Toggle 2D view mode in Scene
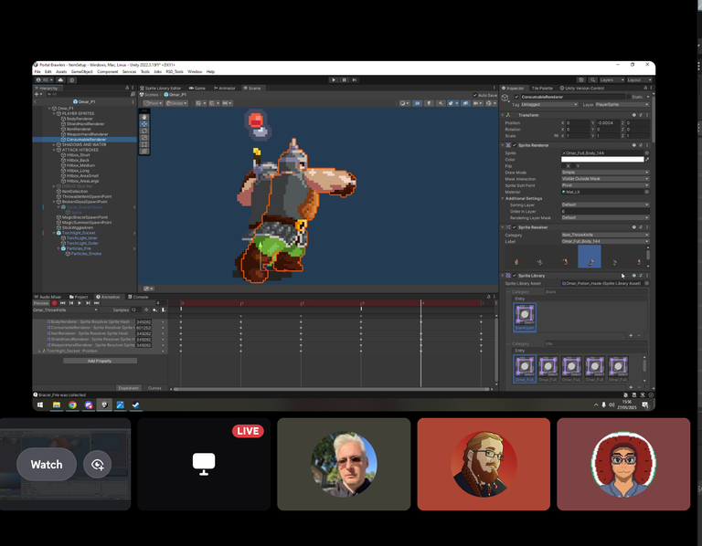702x546 pixels. (x=417, y=103)
